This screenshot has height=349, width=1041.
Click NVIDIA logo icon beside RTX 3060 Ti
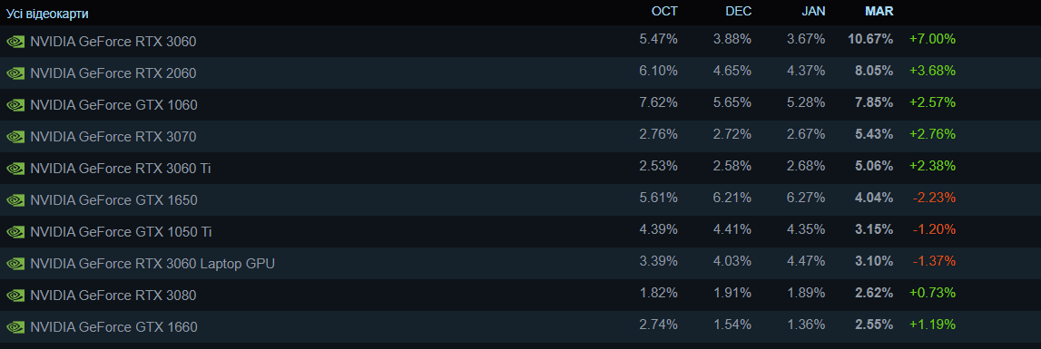pos(15,169)
